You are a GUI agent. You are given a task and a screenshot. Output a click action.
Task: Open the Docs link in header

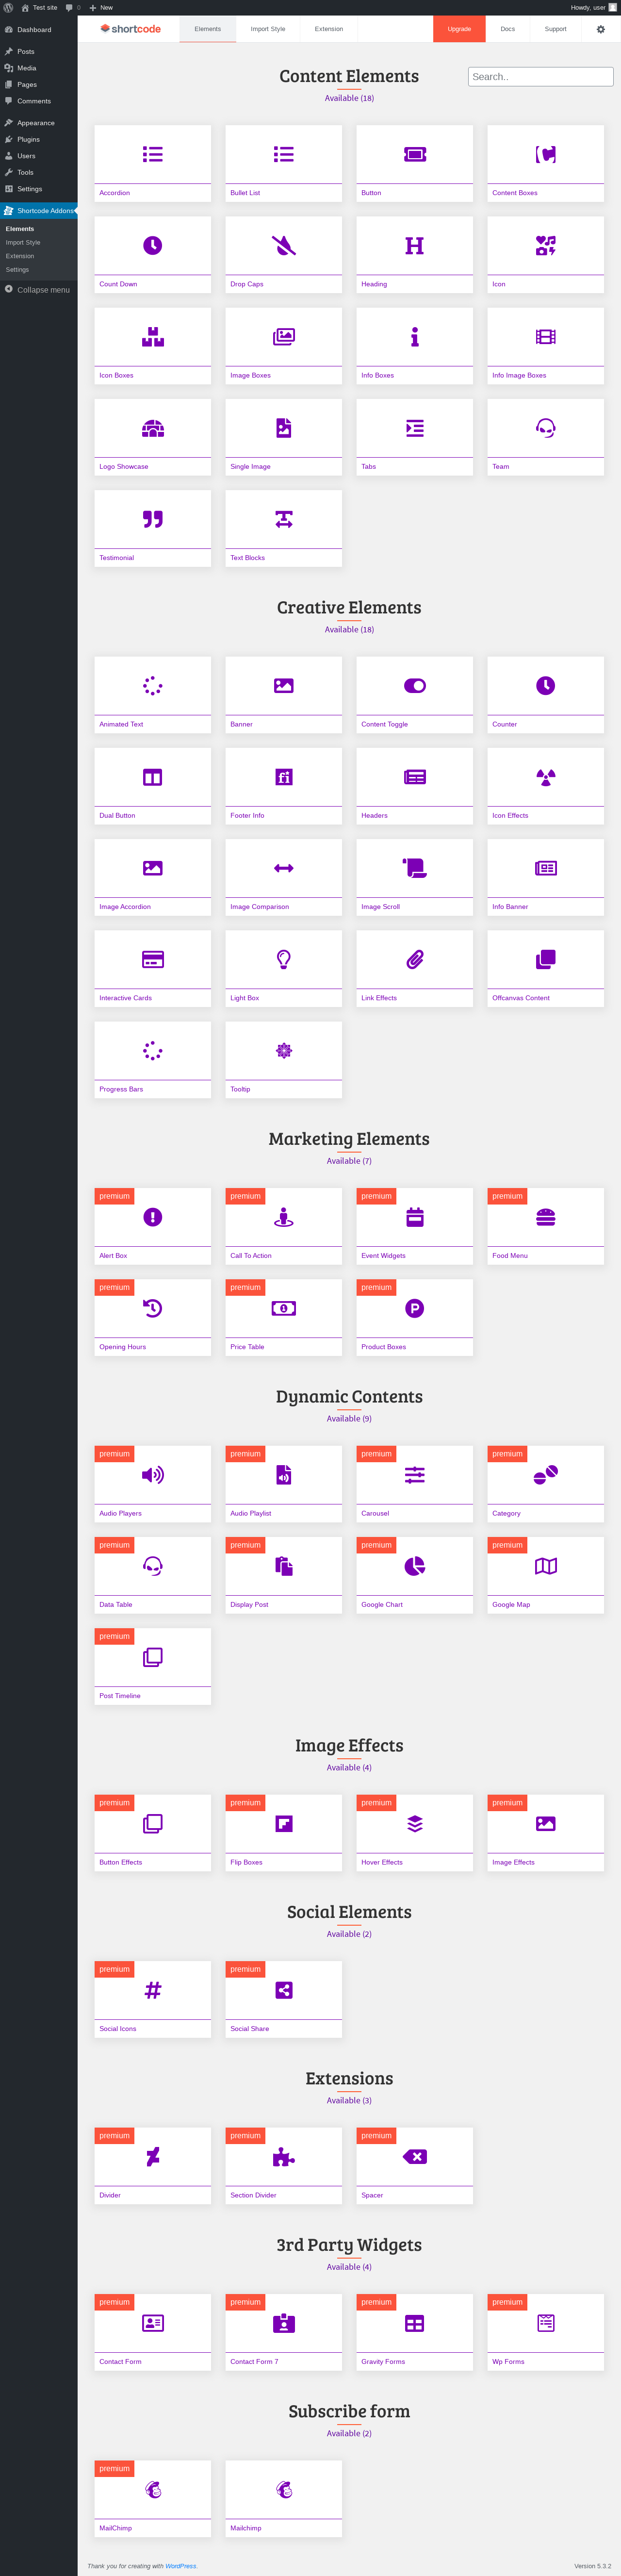[508, 29]
